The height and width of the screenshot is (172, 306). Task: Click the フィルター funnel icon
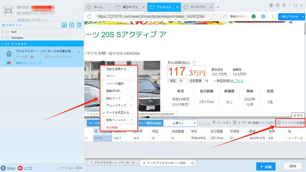(214, 123)
